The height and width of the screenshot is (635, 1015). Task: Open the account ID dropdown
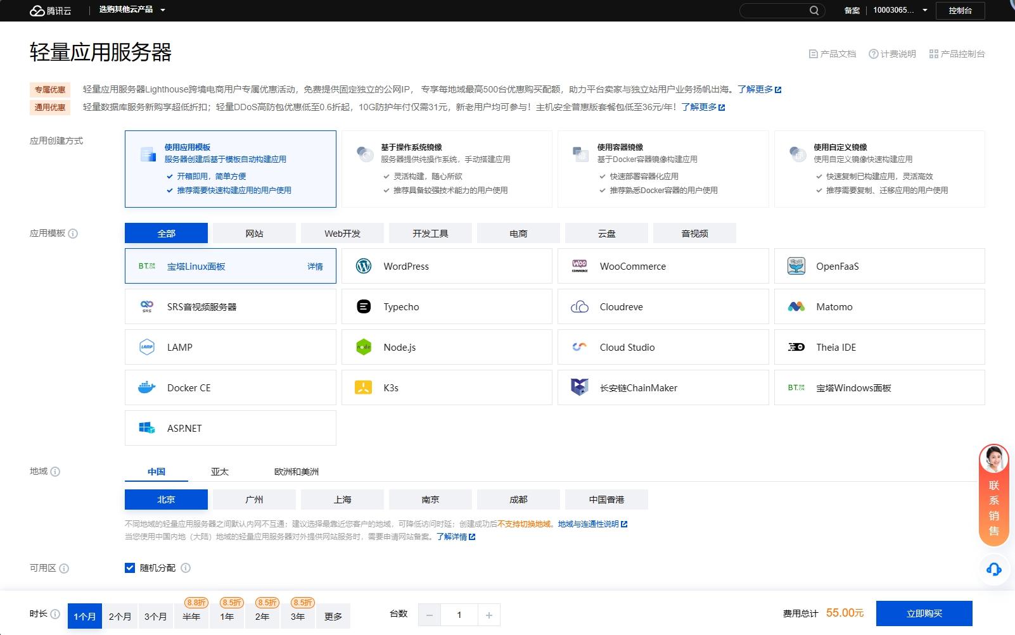(900, 10)
